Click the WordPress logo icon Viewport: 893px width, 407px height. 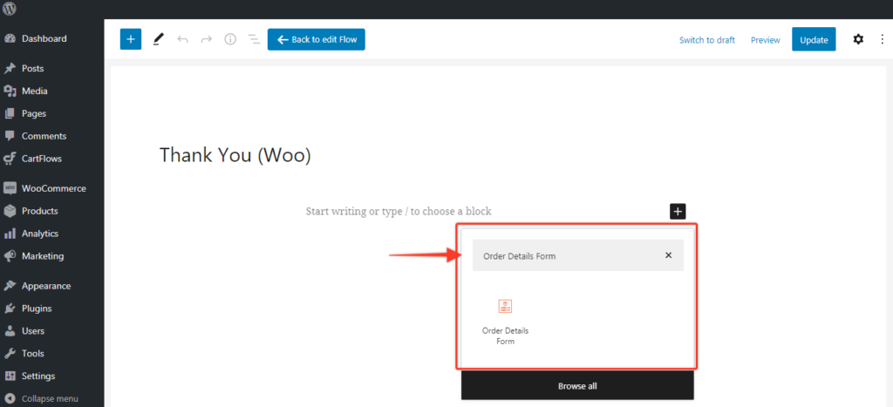[x=10, y=9]
